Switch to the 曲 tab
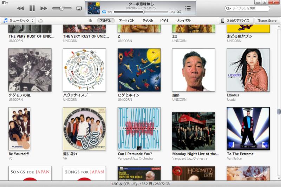 [90, 21]
